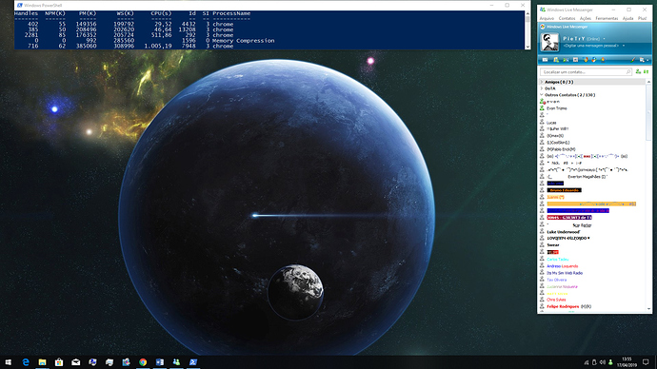The height and width of the screenshot is (369, 657).
Task: Collapse the Outros Contatos group
Action: (542, 95)
